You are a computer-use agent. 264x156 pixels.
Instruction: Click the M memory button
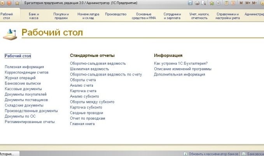[x=241, y=3]
